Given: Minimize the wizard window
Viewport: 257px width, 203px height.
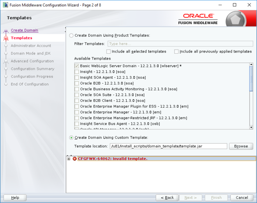Looking at the screenshot, I should (220, 5).
